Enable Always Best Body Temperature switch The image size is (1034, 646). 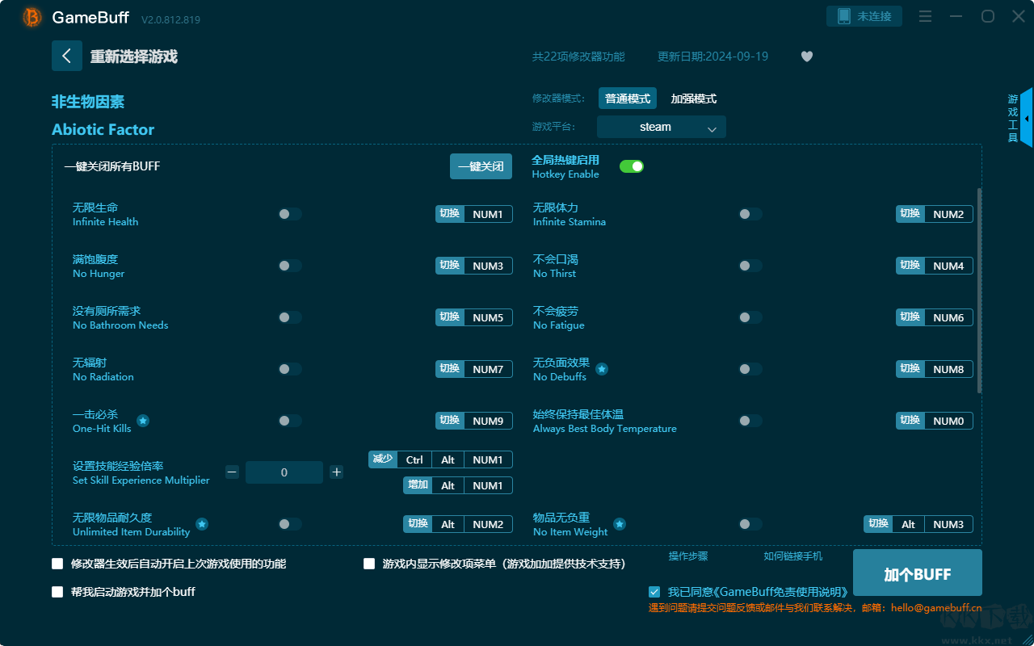tap(750, 421)
